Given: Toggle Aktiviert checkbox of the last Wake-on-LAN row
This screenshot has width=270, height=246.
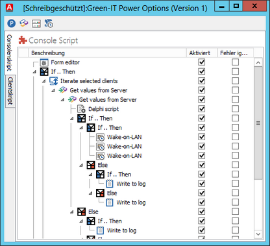Looking at the screenshot, I should click(x=202, y=156).
